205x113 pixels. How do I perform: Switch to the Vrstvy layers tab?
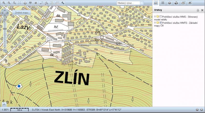pyautogui.click(x=156, y=3)
